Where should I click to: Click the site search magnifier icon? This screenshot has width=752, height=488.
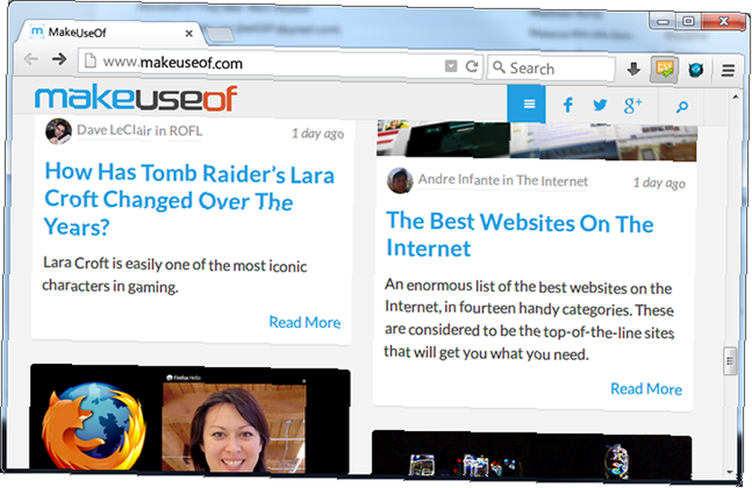[682, 107]
